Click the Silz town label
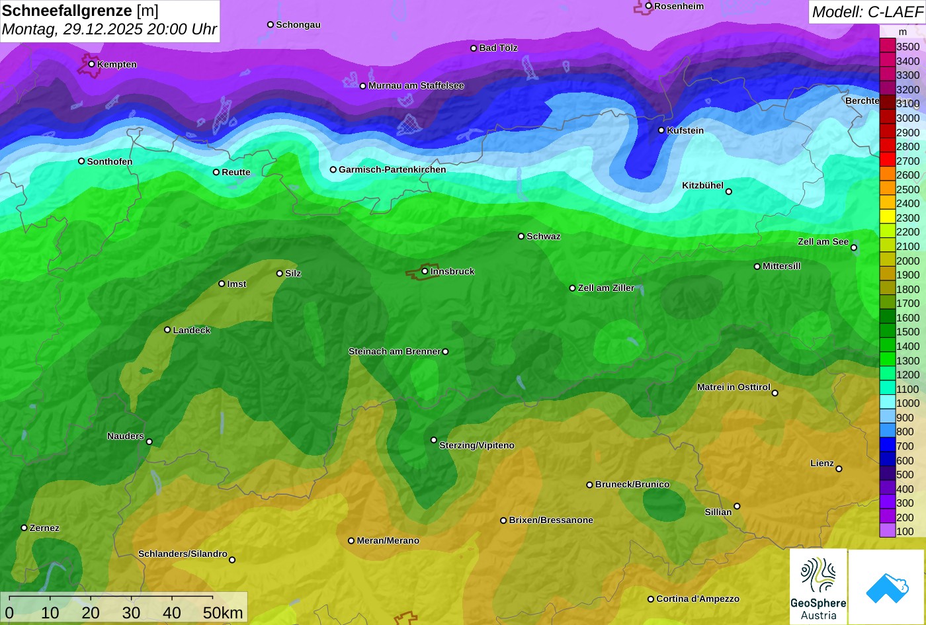This screenshot has width=926, height=625. pyautogui.click(x=293, y=274)
